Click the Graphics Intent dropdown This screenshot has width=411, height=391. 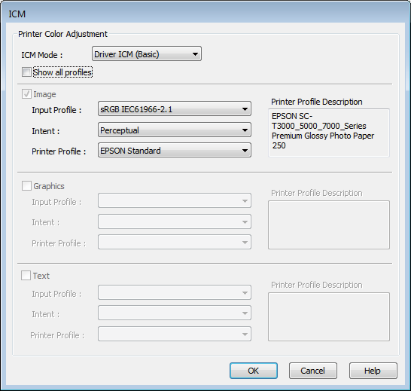click(x=175, y=221)
